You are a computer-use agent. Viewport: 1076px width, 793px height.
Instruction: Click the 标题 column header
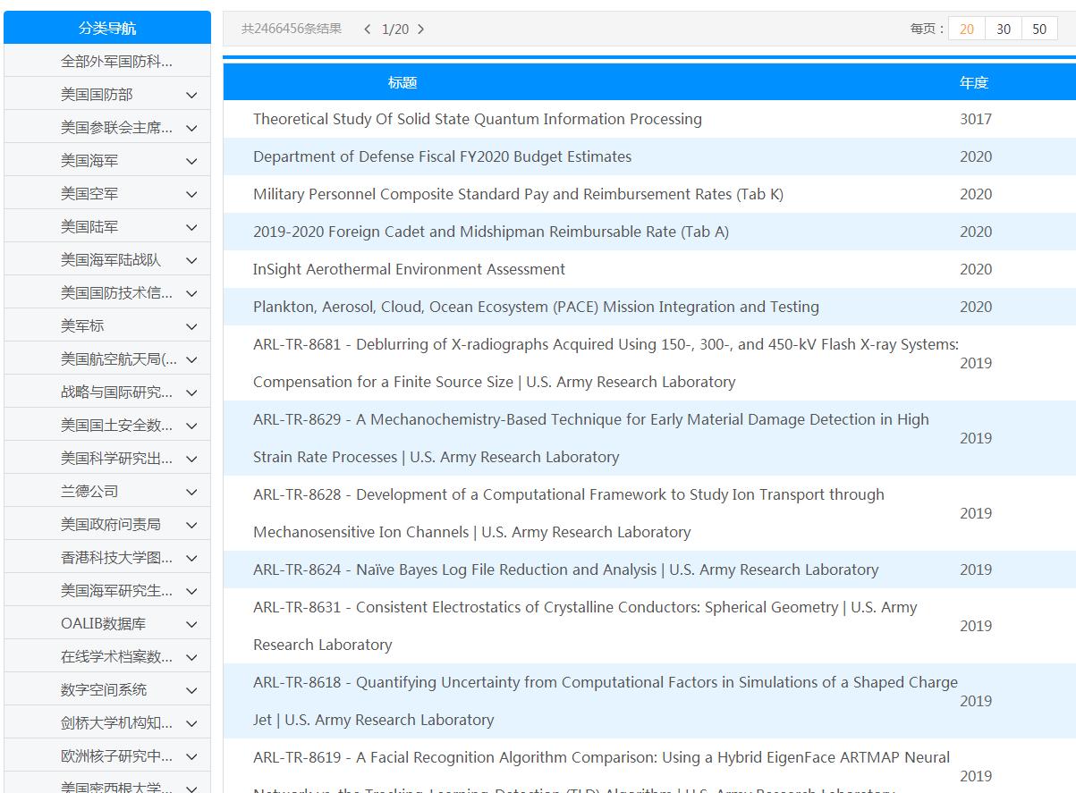pos(402,82)
